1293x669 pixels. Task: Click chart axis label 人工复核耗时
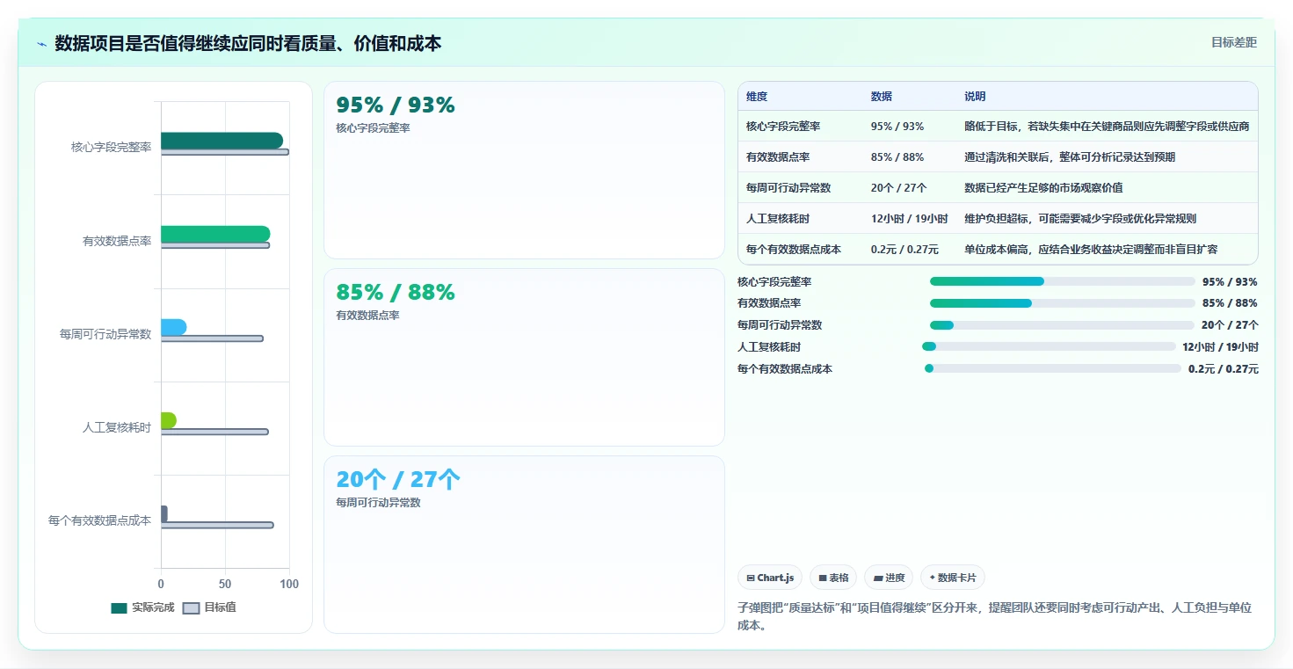click(117, 428)
